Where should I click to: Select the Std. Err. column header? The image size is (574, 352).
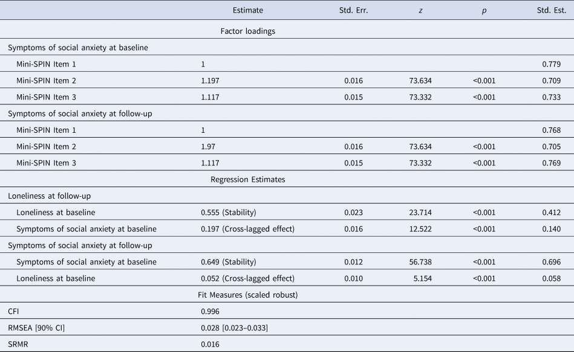click(353, 10)
